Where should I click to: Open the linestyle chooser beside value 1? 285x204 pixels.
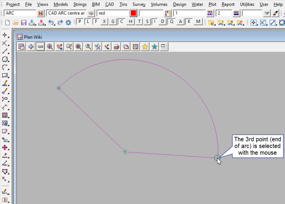(210, 13)
